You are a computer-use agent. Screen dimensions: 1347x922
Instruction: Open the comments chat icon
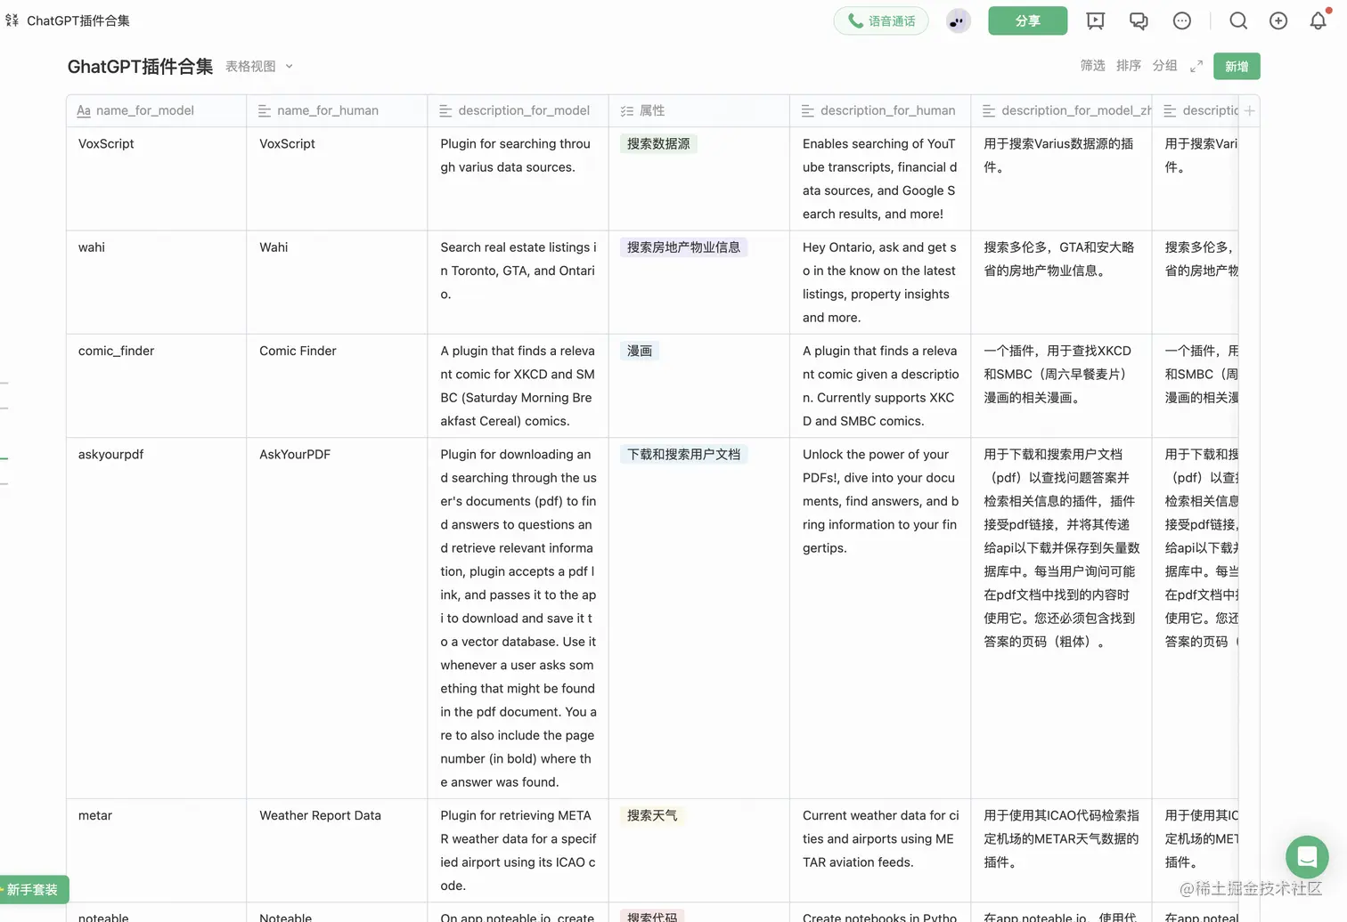coord(1139,20)
